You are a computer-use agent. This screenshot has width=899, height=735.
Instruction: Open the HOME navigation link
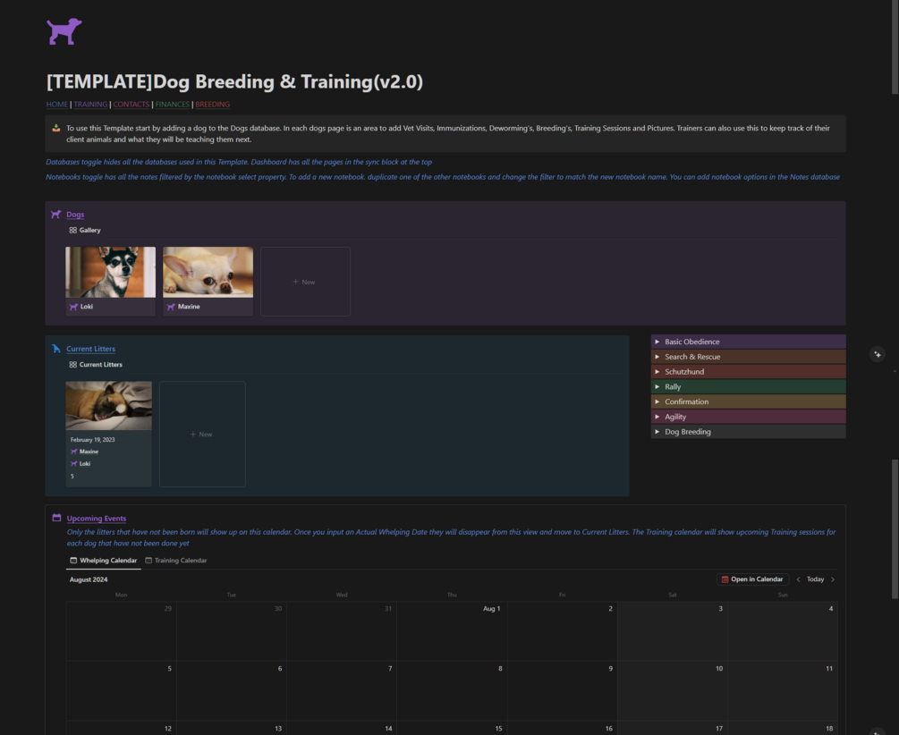[x=56, y=105]
